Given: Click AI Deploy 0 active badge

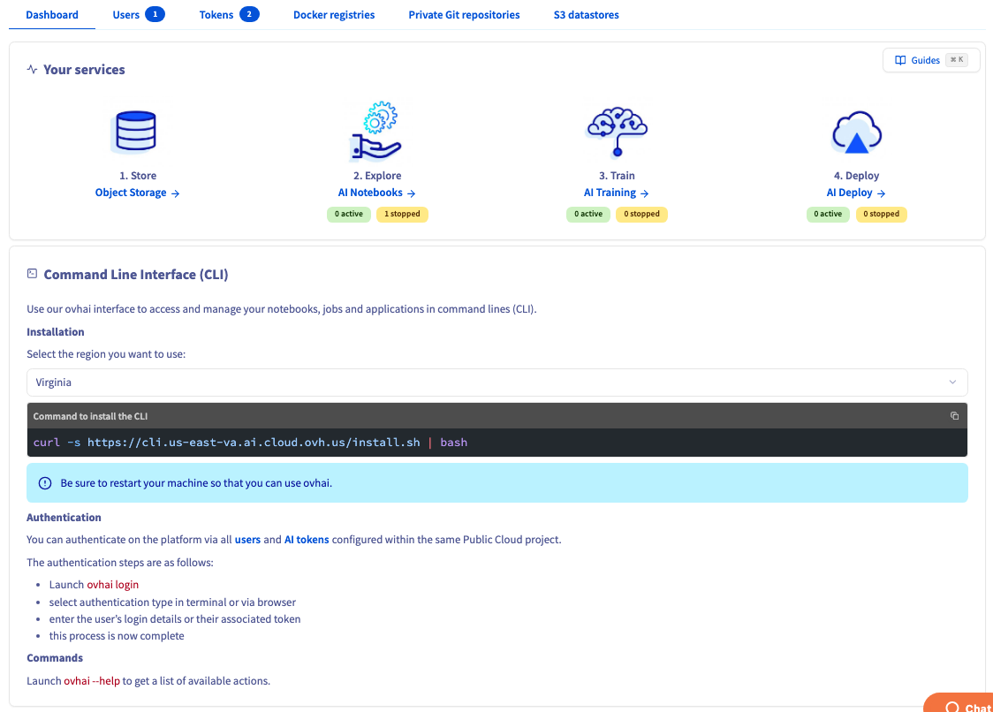Looking at the screenshot, I should point(828,214).
